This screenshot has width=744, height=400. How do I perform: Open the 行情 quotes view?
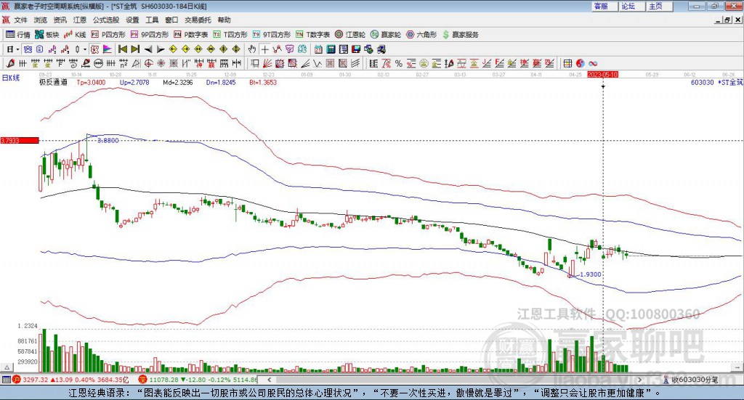17,35
